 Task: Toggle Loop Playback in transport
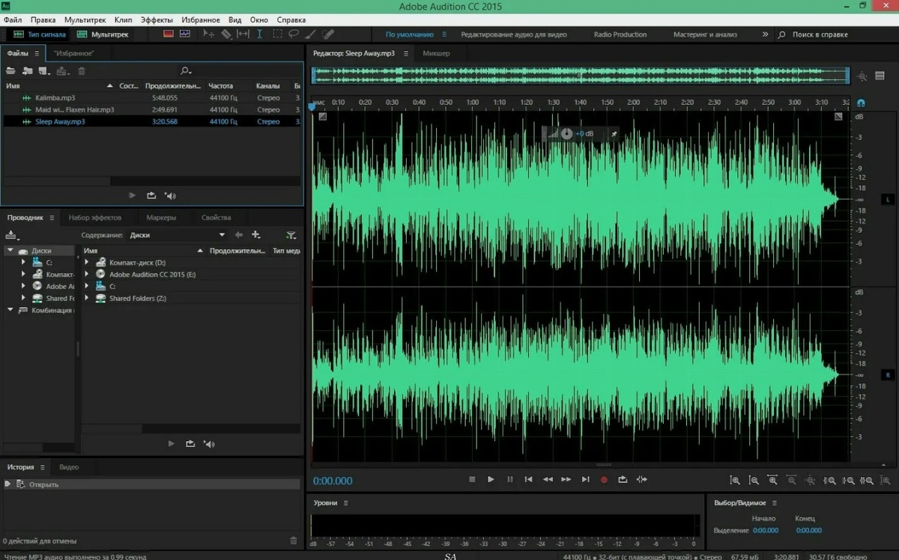pos(623,479)
